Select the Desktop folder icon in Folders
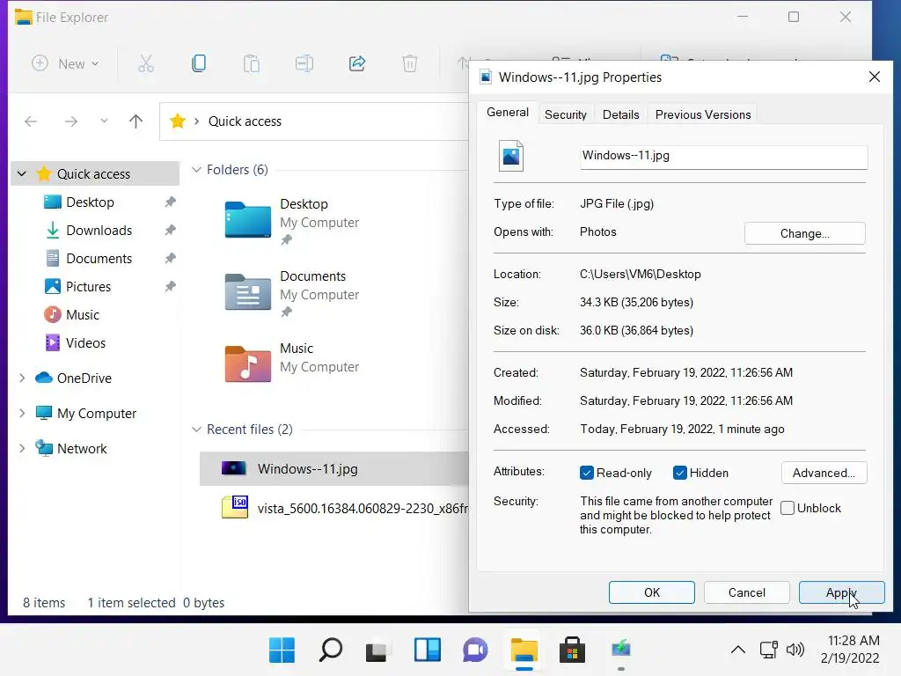Screen dimensions: 901x676 coord(247,219)
